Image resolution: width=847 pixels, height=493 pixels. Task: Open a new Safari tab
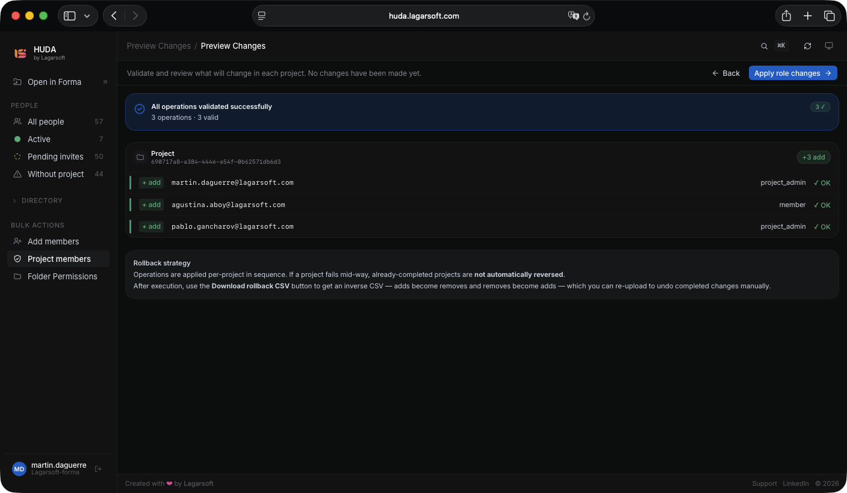tap(808, 16)
